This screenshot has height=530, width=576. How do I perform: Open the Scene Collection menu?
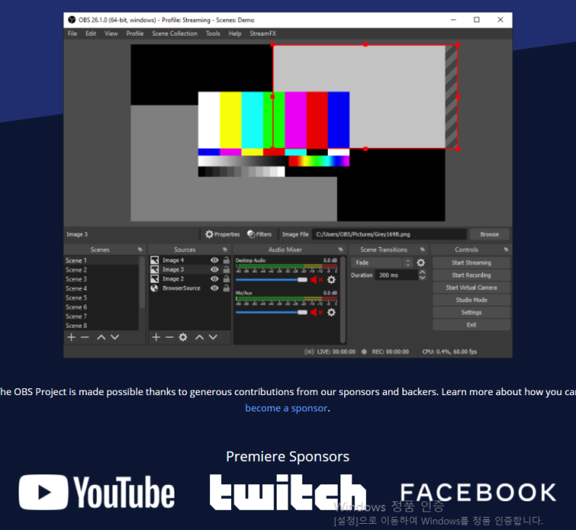click(x=175, y=33)
